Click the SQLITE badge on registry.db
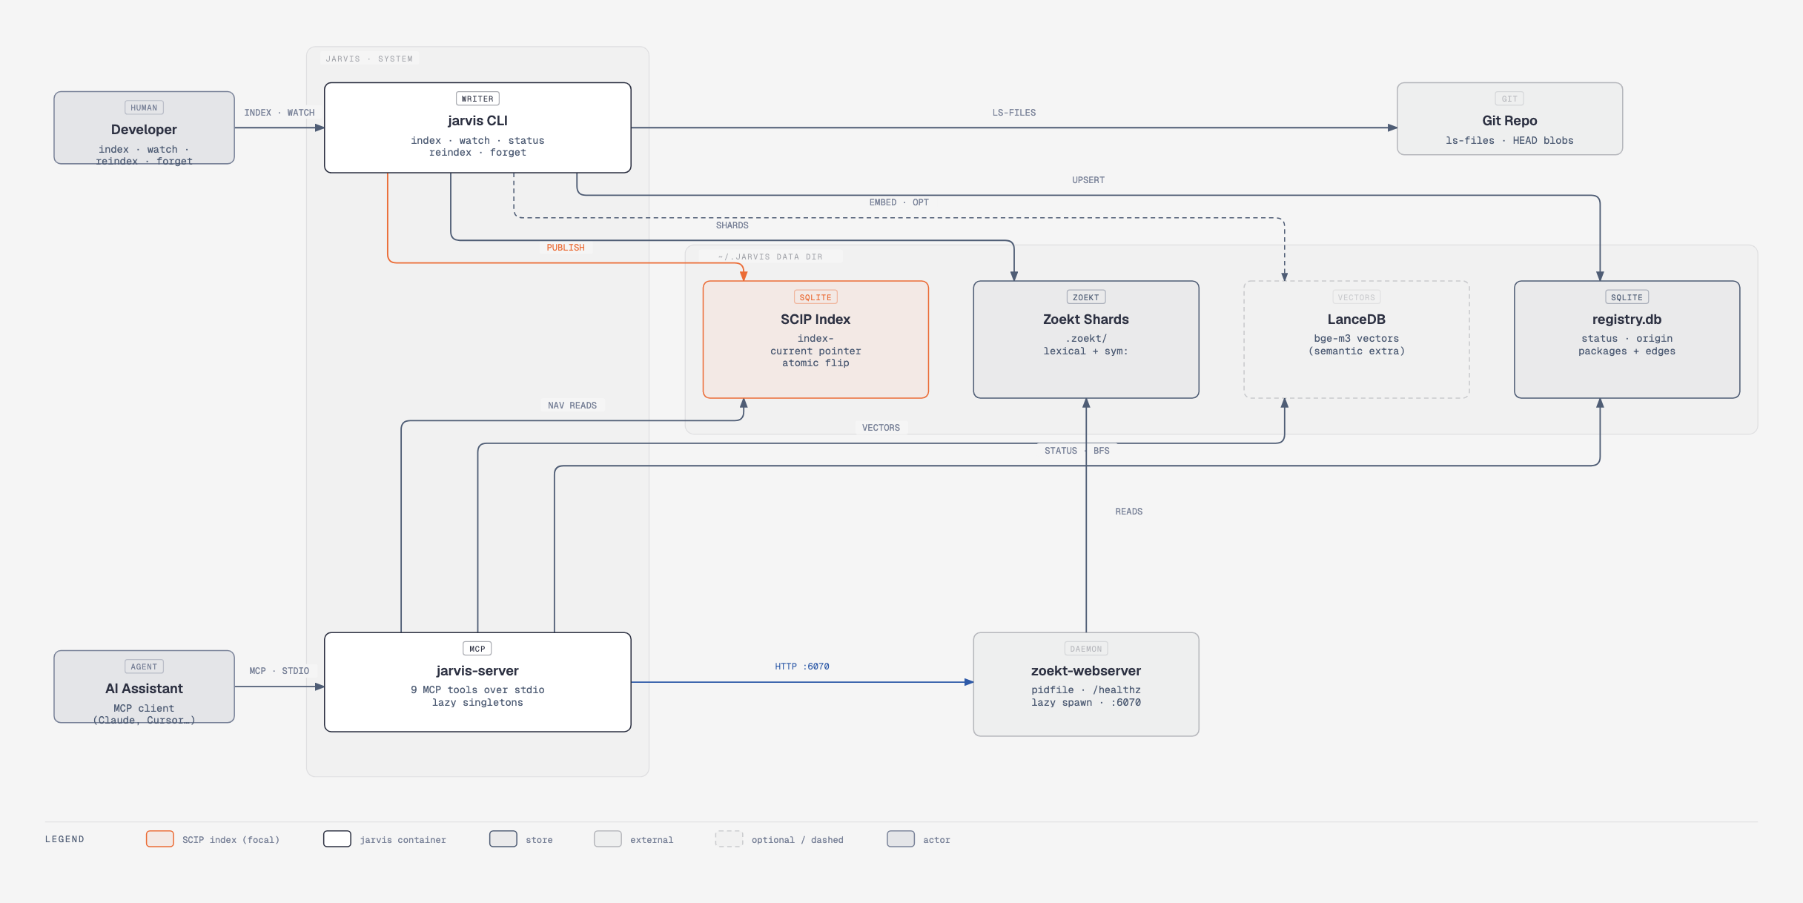Viewport: 1803px width, 903px height. [x=1627, y=297]
